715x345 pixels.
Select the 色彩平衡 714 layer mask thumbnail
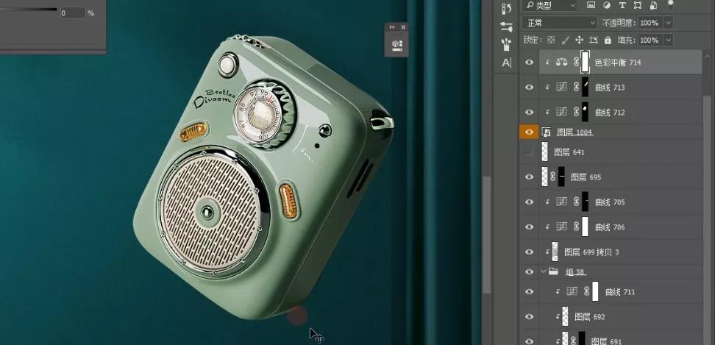click(585, 63)
